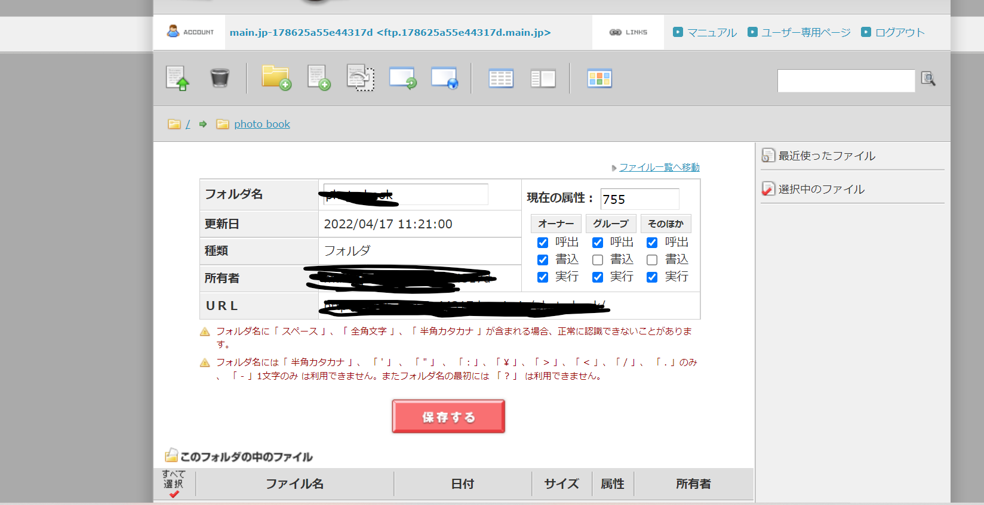The height and width of the screenshot is (505, 984).
Task: Click the copy/move documents icon
Action: point(361,78)
